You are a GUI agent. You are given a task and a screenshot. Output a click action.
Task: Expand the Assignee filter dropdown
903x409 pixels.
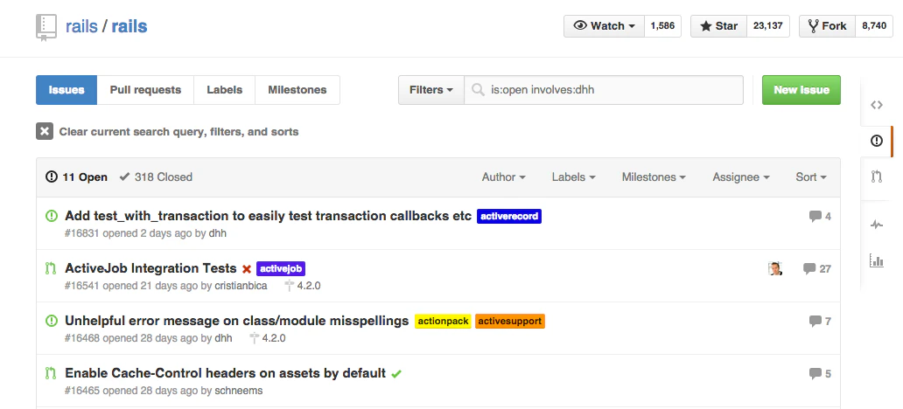(741, 177)
